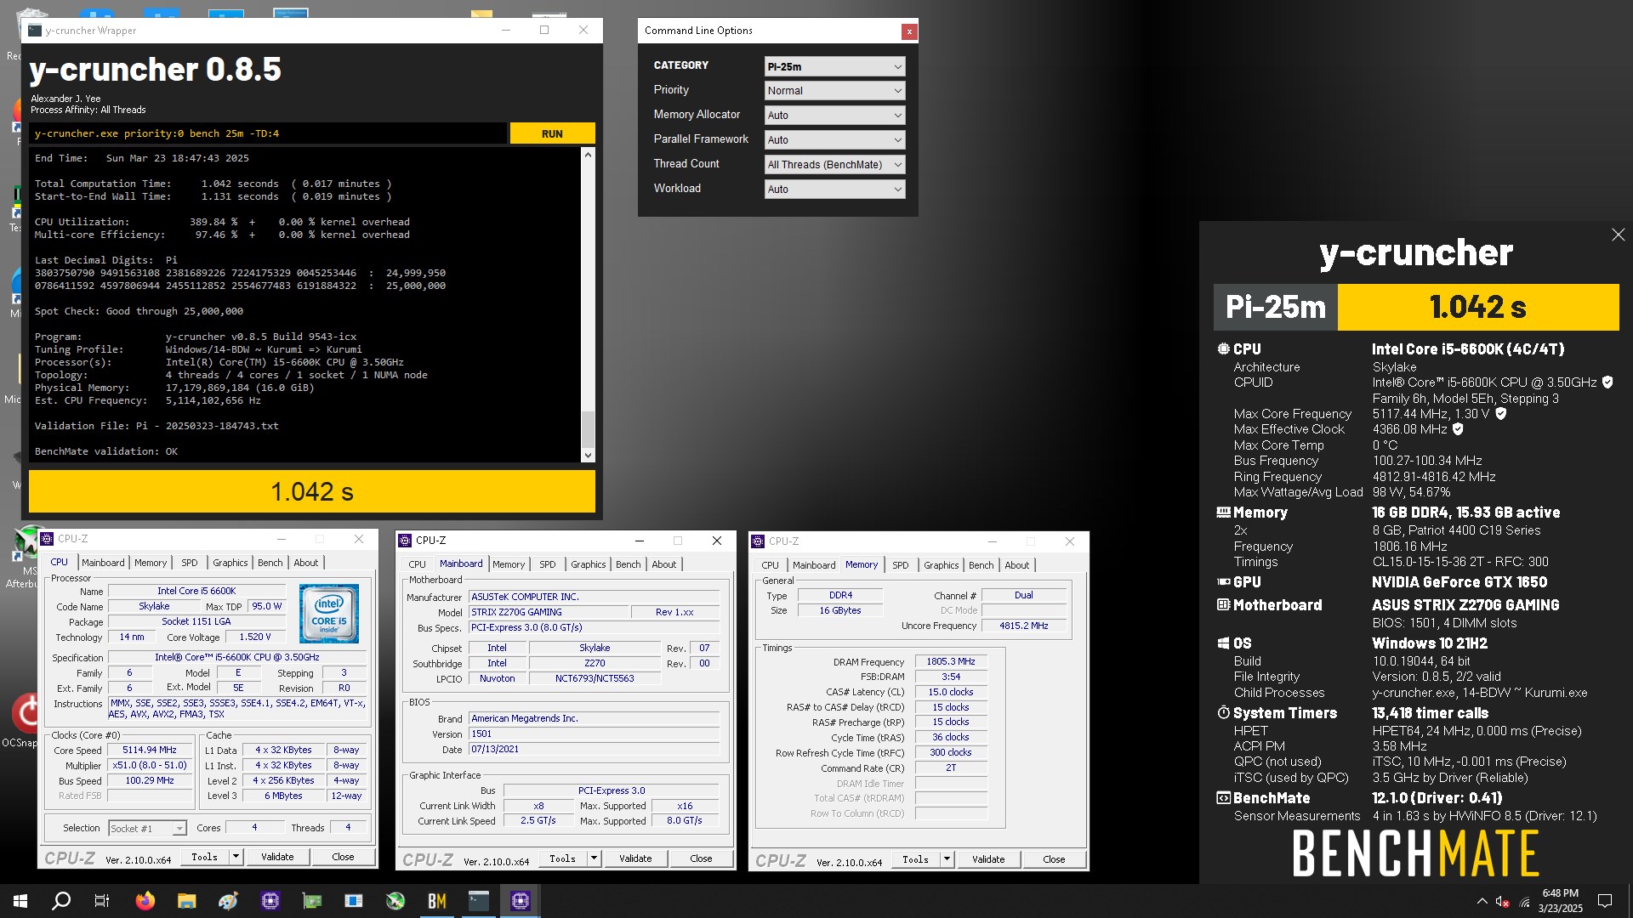Switch to Mainboard tab in left CPU-Z window

[103, 563]
